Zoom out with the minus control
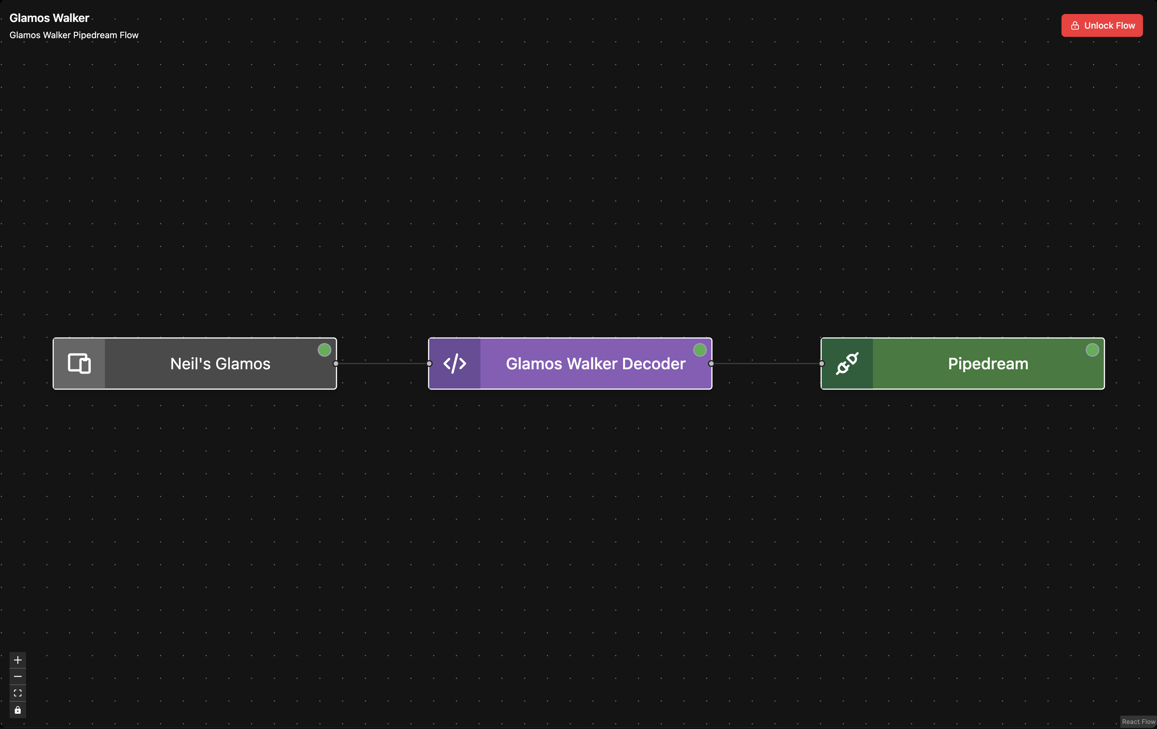 tap(18, 677)
